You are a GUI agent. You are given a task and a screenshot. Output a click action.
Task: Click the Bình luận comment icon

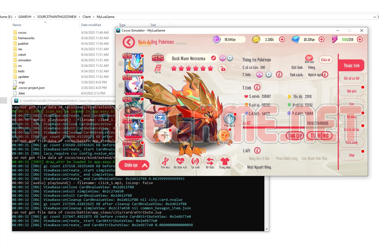(x=309, y=58)
